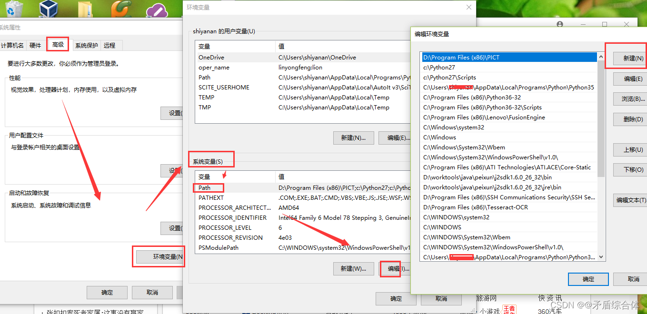647x314 pixels.
Task: Click 设置 button in the 性能 section
Action: pos(172,113)
